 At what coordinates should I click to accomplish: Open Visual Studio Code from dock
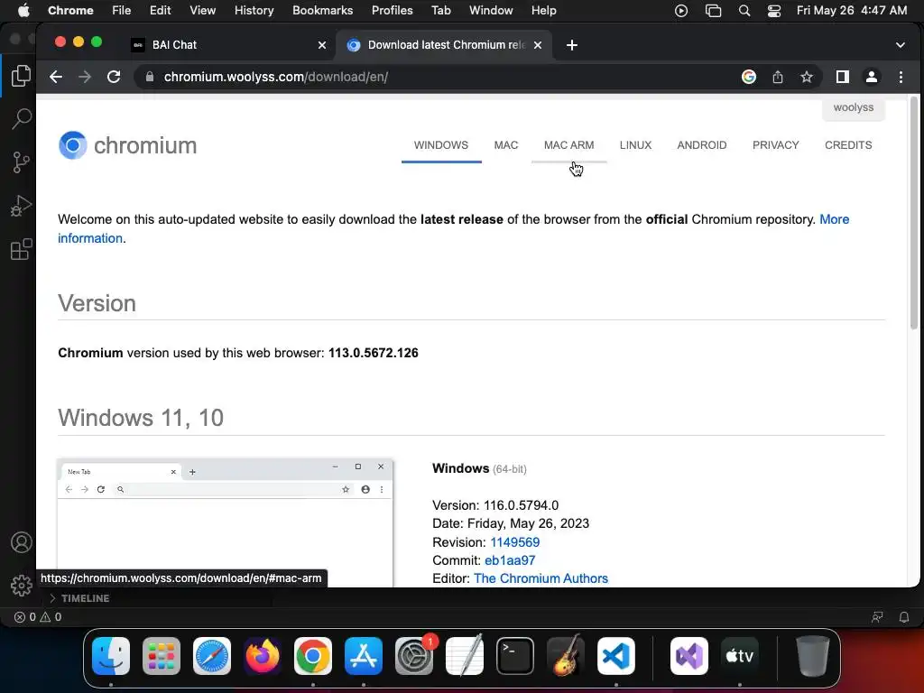pos(615,656)
